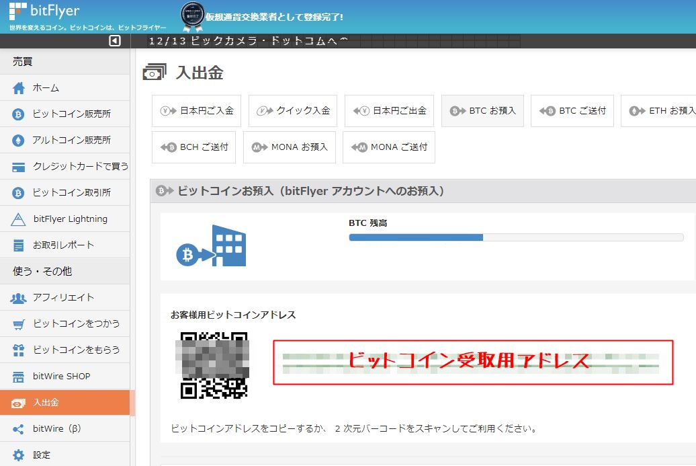Open bitWire (β) entry
This screenshot has width=696, height=466.
tap(64, 429)
